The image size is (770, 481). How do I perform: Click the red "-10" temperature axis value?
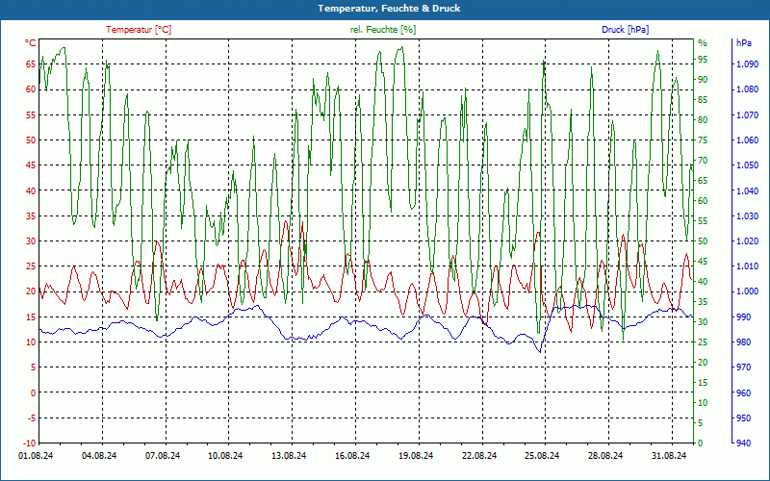(x=30, y=443)
